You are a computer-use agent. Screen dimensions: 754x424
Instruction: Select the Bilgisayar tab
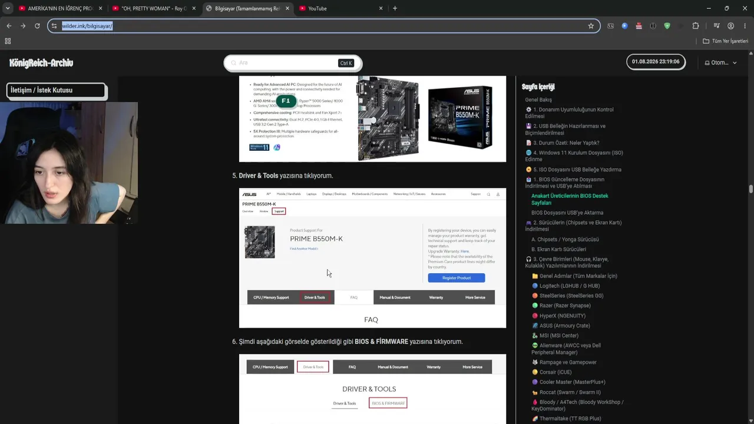[247, 8]
